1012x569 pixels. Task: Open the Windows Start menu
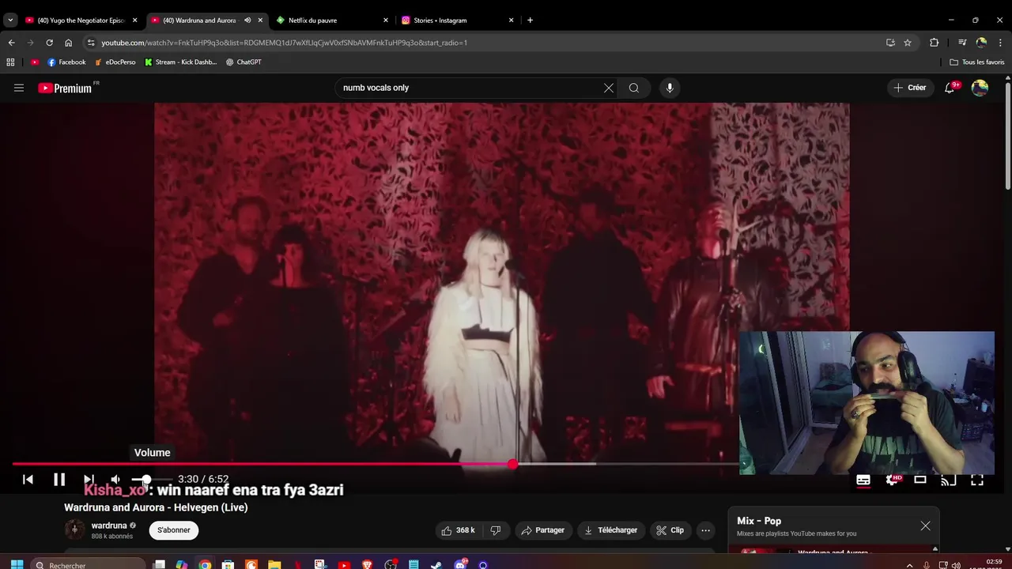(17, 564)
